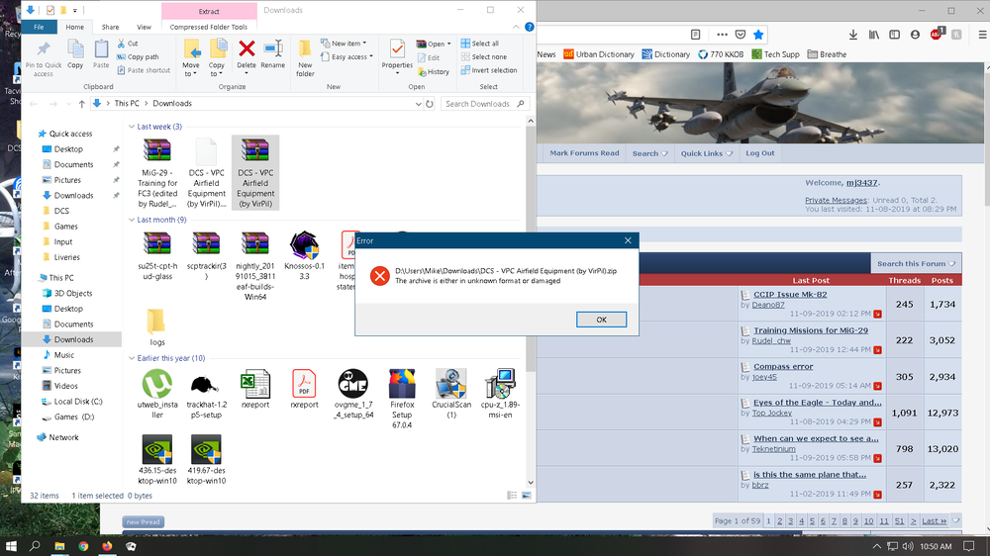990x556 pixels.
Task: Open Private Messages link
Action: [x=836, y=200]
